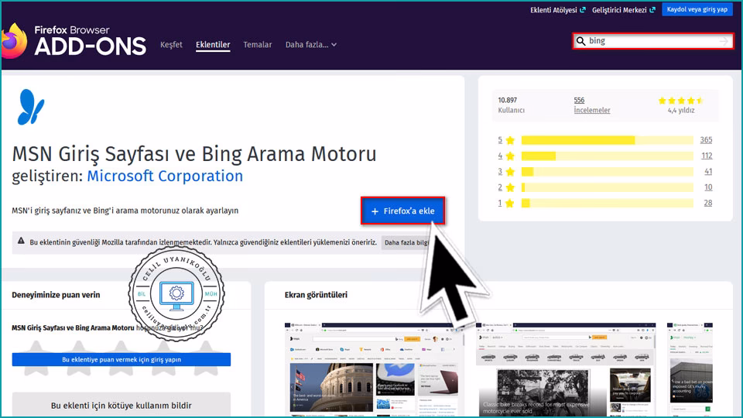Viewport: 743px width, 418px height.
Task: Open the 556 İncelemeler link
Action: coord(592,105)
